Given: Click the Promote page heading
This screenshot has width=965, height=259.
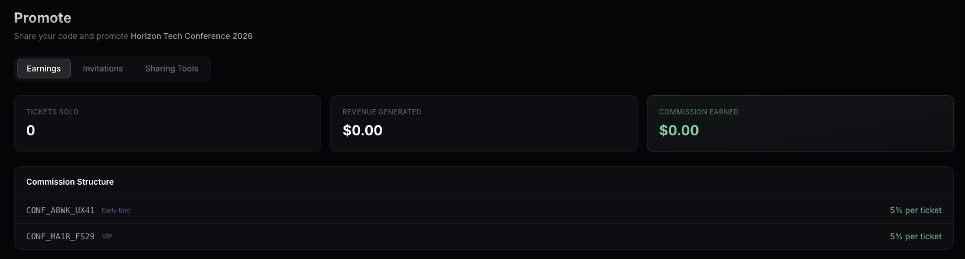Looking at the screenshot, I should pyautogui.click(x=42, y=18).
